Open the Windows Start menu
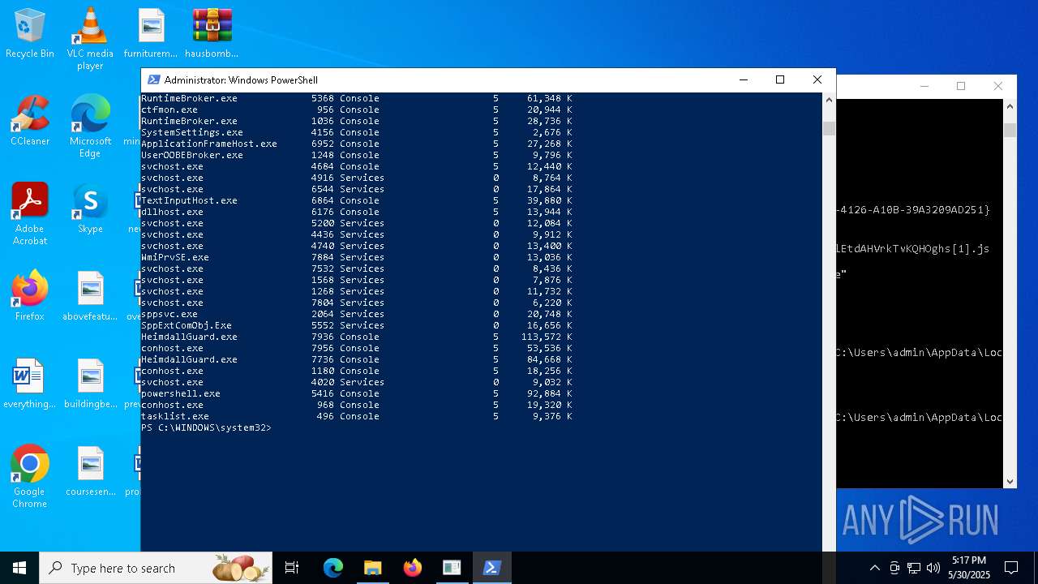Image resolution: width=1038 pixels, height=584 pixels. pos(19,568)
